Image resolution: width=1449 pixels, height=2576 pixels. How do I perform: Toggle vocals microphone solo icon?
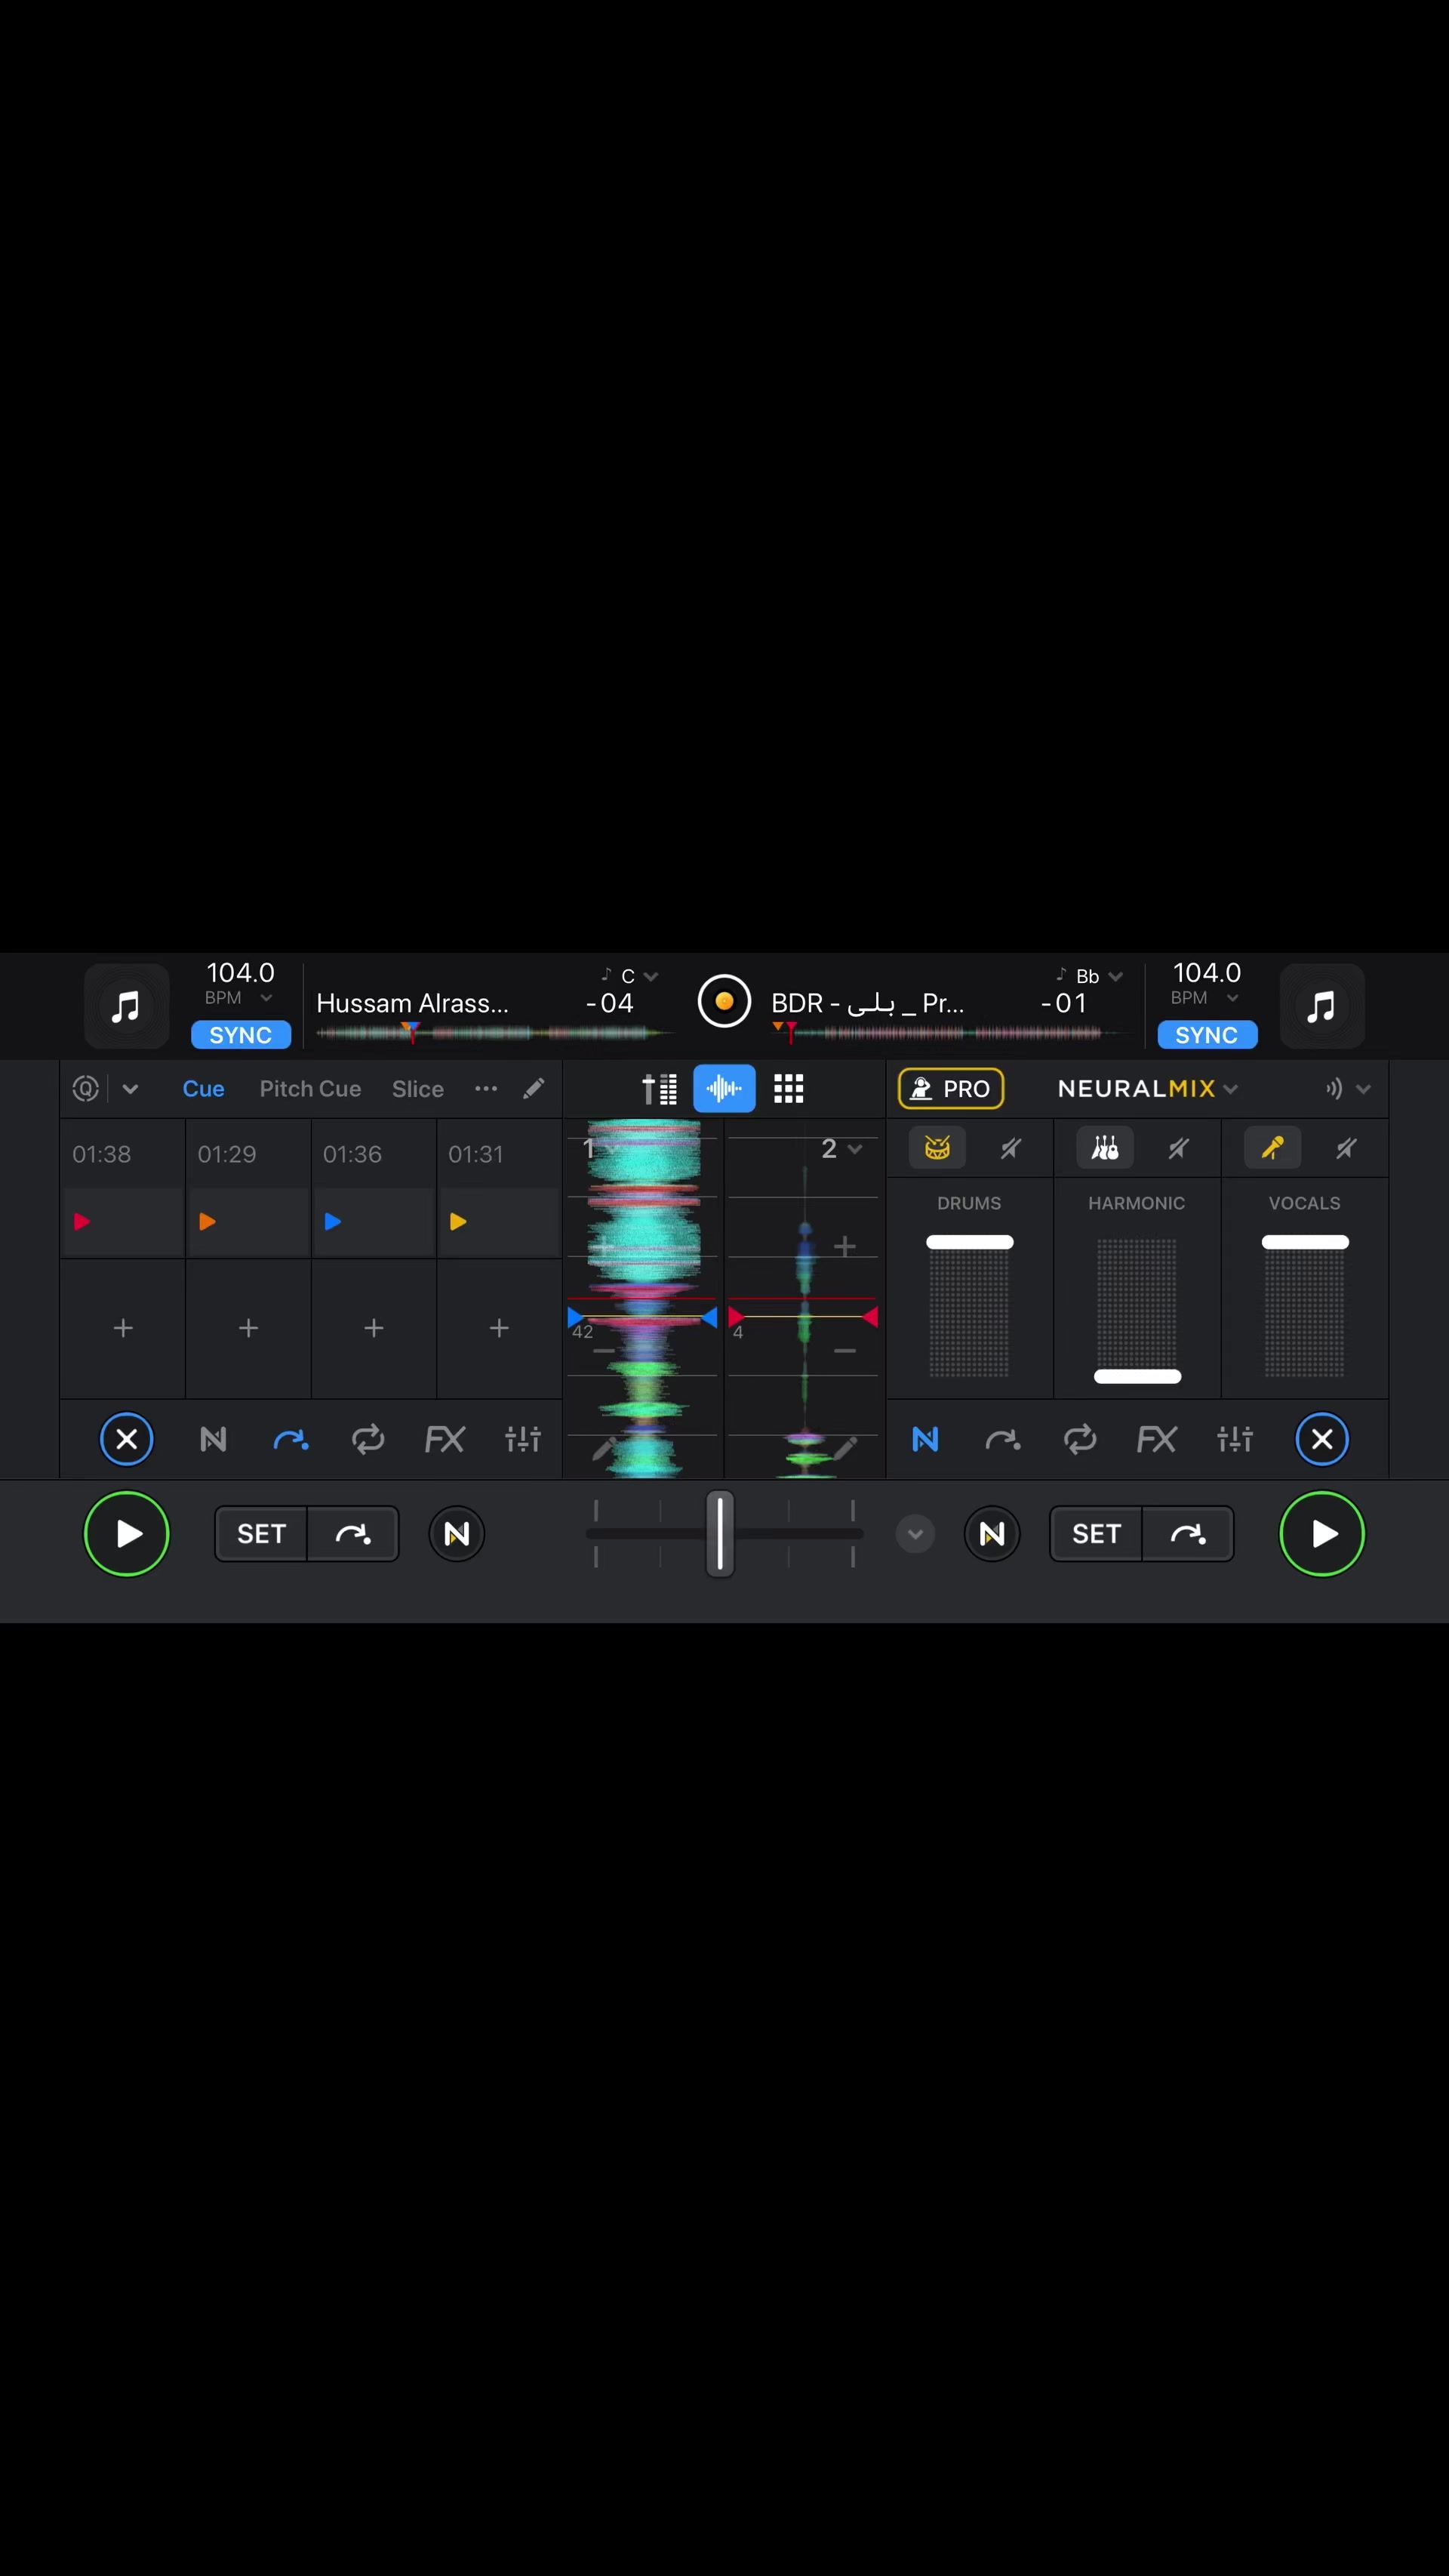1272,1148
